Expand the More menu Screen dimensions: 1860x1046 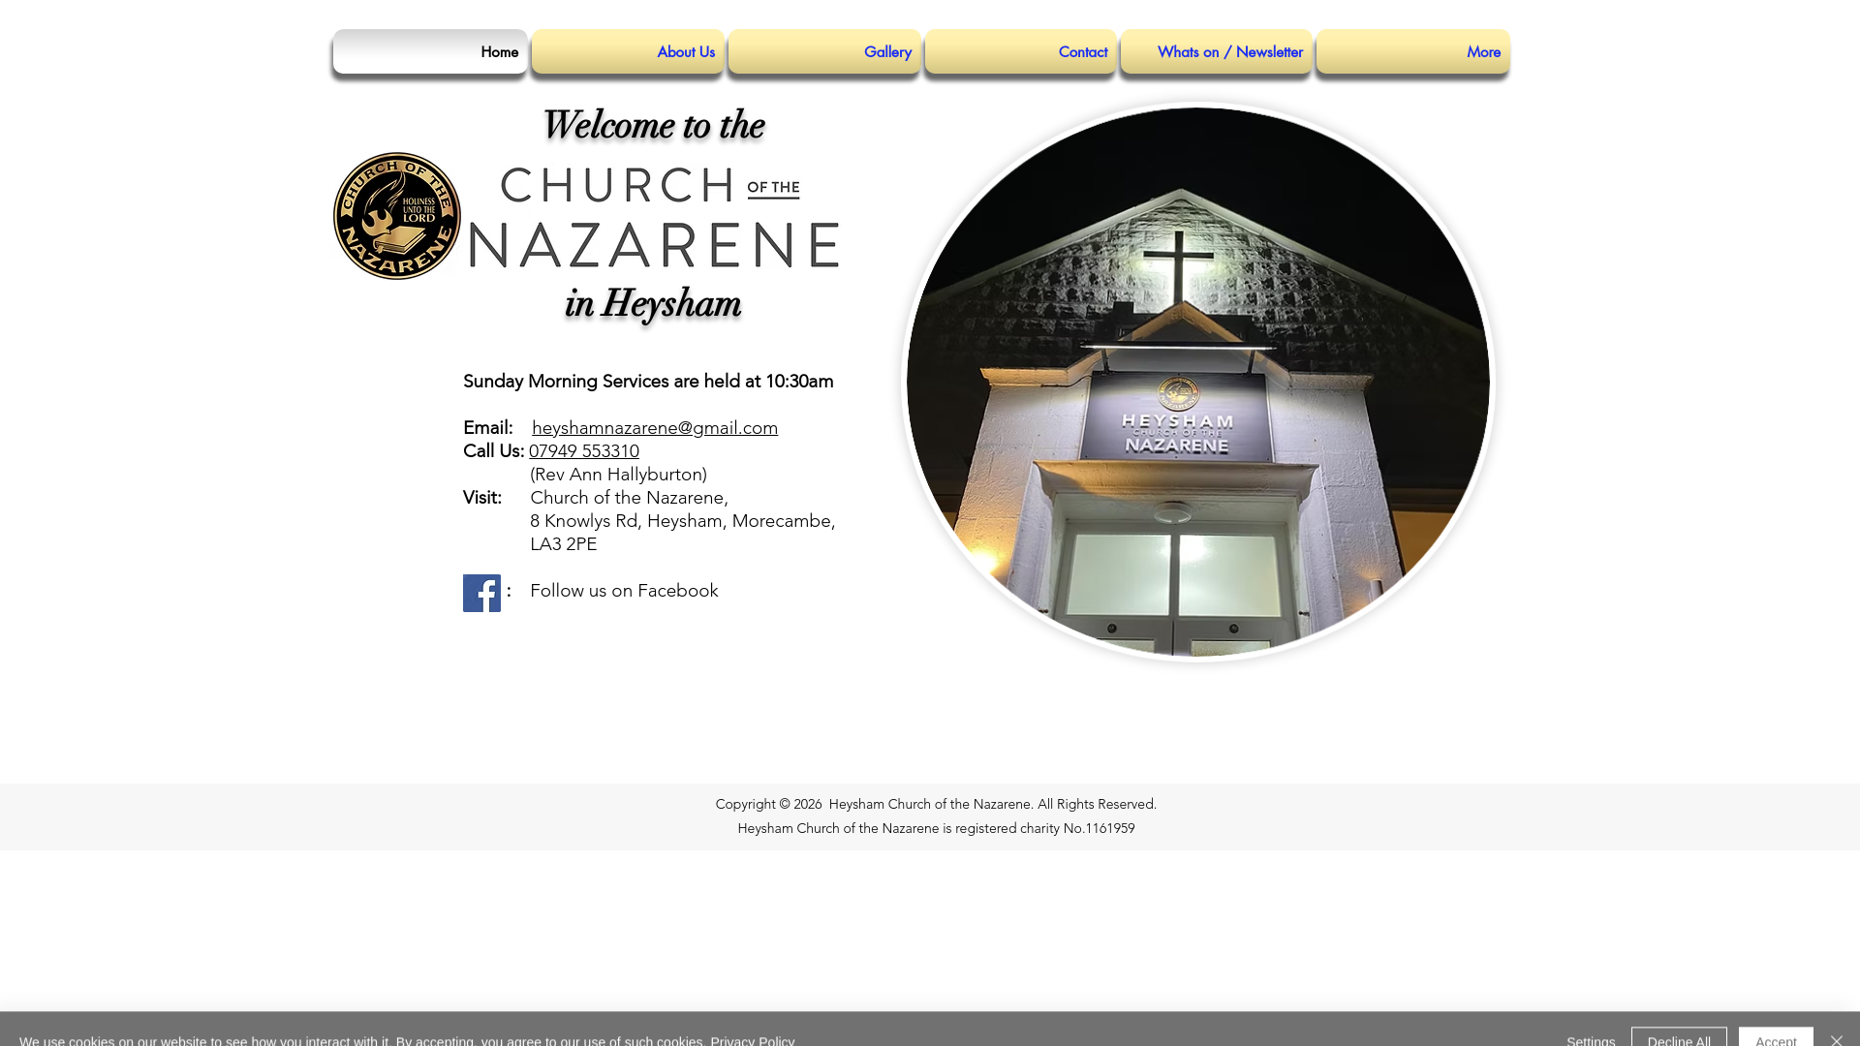click(x=1413, y=51)
